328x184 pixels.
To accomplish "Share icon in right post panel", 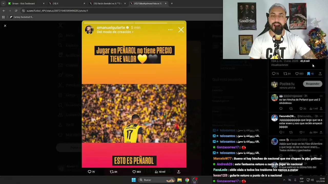I will [320, 74].
